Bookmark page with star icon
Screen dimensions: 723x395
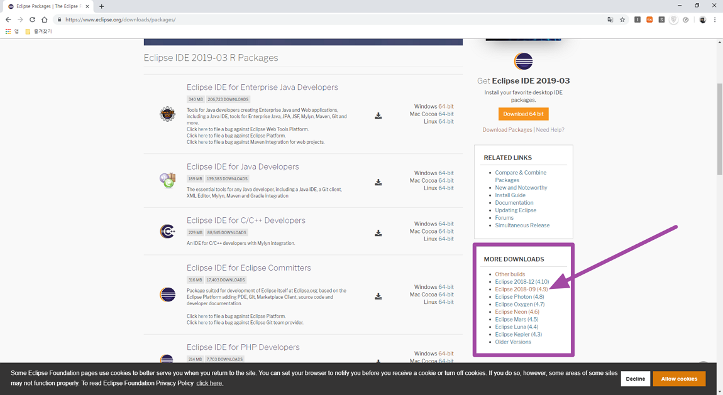pyautogui.click(x=622, y=20)
